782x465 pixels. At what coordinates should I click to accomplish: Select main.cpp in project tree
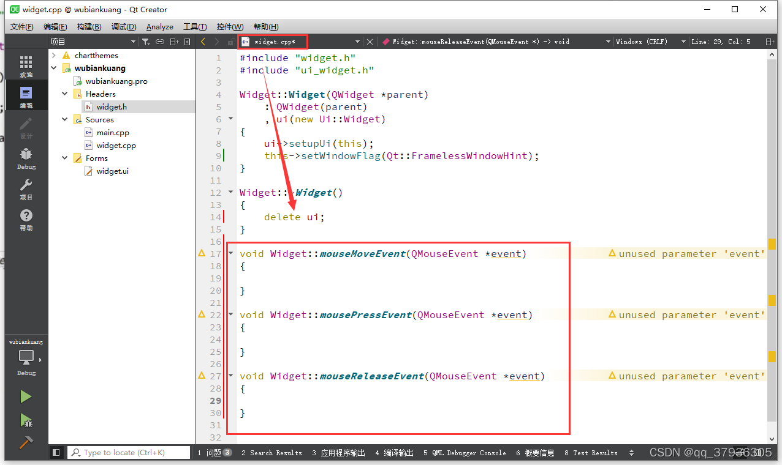113,132
